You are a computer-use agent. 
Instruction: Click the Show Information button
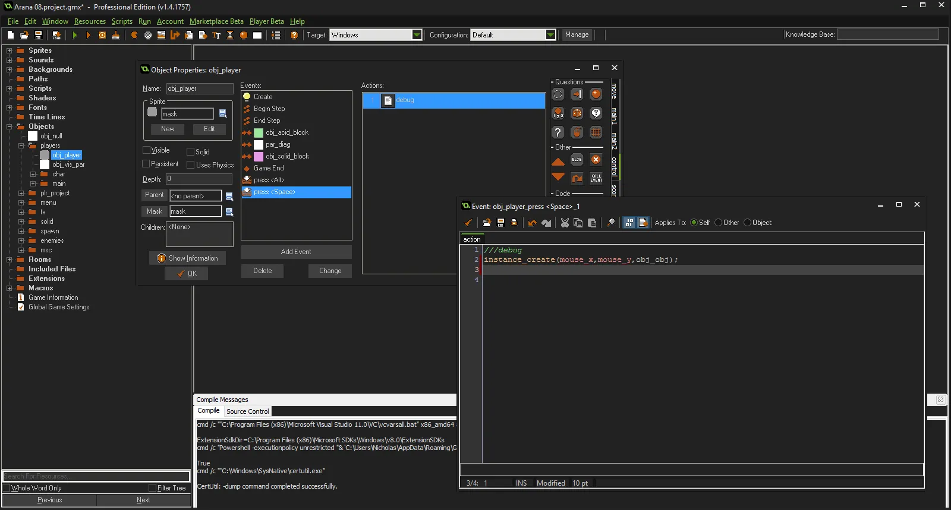click(187, 258)
